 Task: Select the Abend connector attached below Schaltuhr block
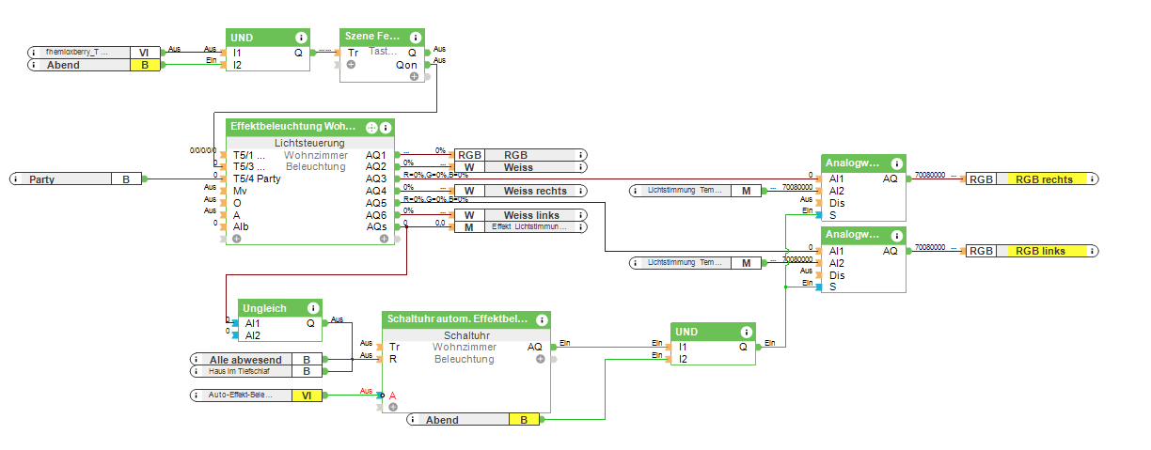(x=474, y=420)
